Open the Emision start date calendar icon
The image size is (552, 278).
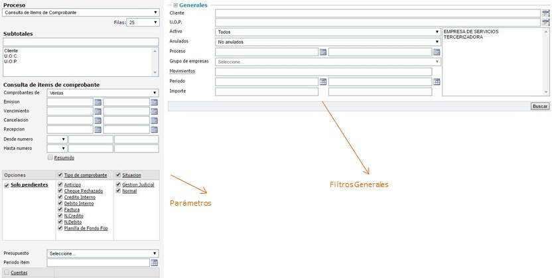click(98, 102)
